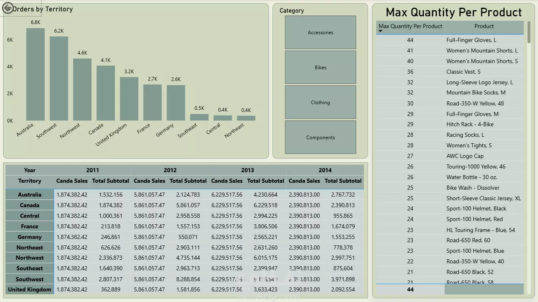
Task: Click the Territory header in matrix
Action: tap(30, 181)
